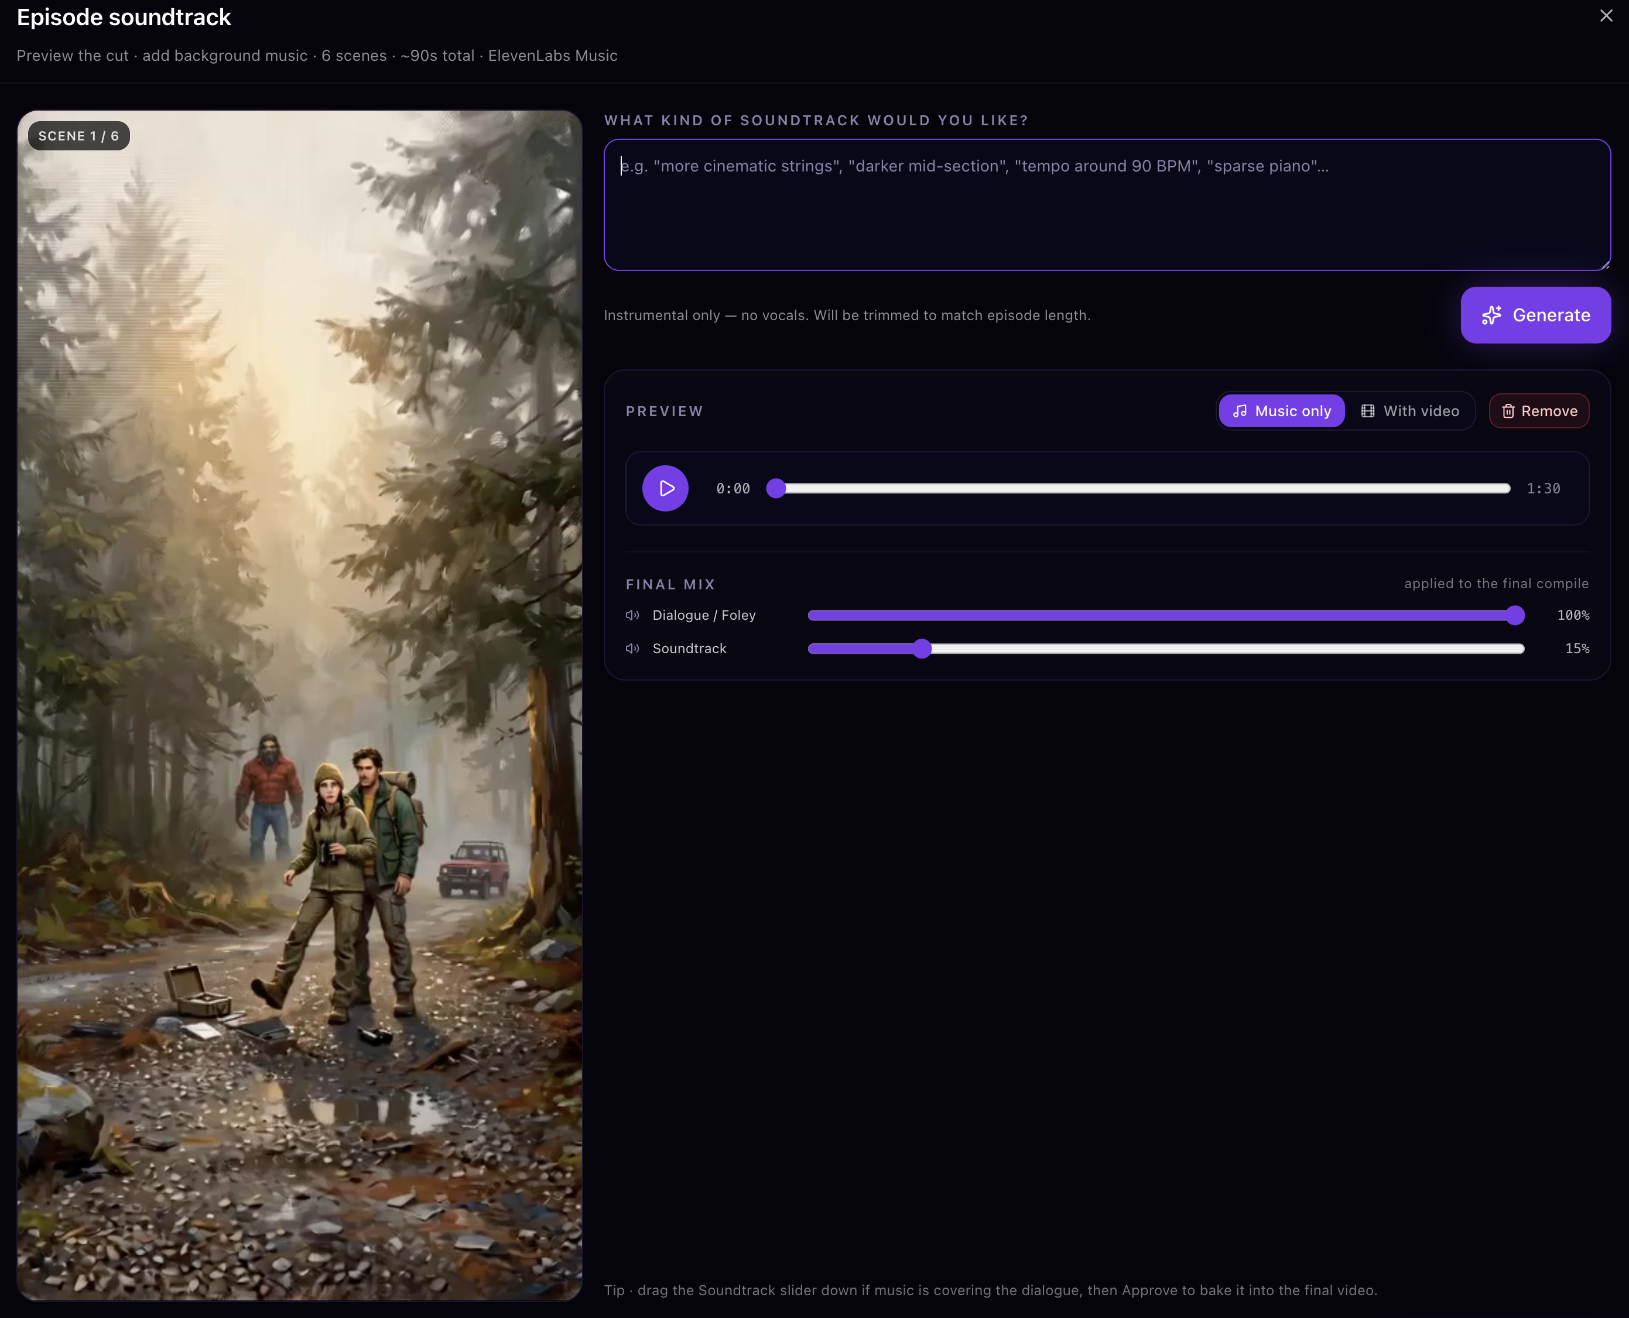
Task: Click the scene preview image
Action: (x=300, y=705)
